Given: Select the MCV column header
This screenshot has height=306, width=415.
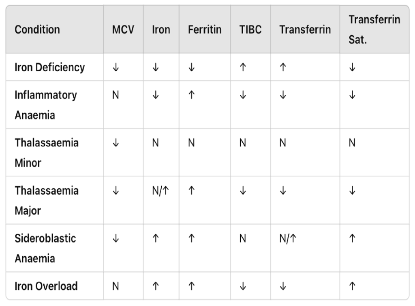Looking at the screenshot, I should 123,30.
